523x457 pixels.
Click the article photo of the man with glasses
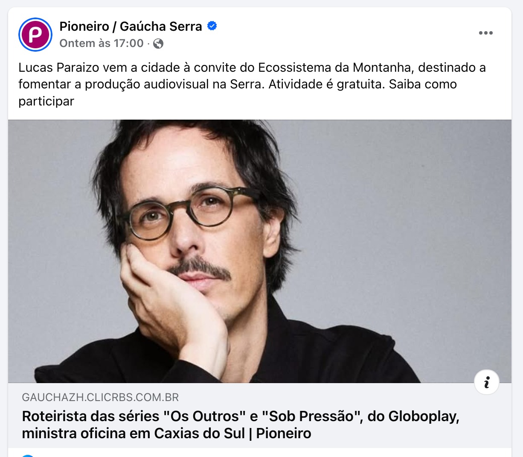259,251
